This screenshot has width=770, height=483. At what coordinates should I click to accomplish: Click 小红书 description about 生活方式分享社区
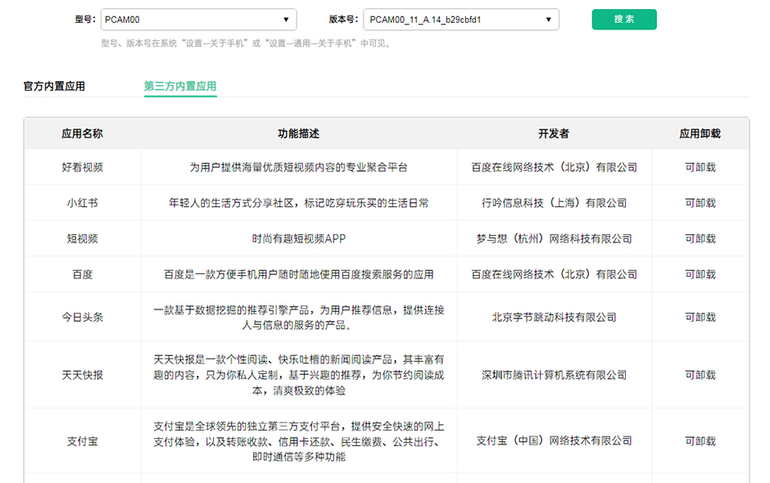(x=298, y=203)
